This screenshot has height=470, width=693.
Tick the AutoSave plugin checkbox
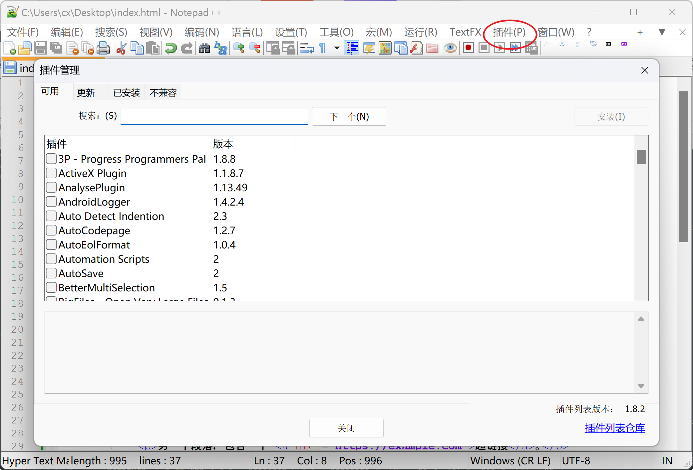[x=51, y=273]
